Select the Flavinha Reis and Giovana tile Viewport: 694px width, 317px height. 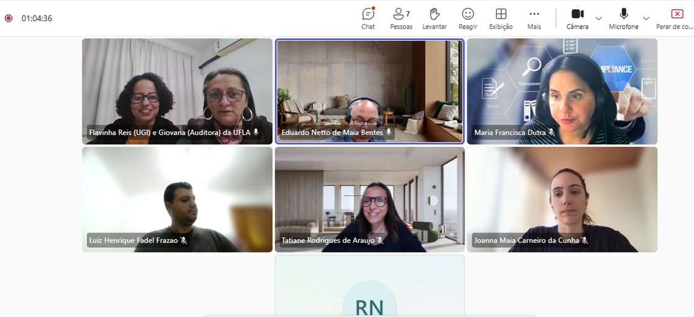(177, 91)
